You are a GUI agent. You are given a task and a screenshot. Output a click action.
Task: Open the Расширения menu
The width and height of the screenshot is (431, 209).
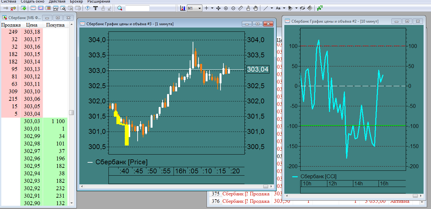click(x=98, y=1)
